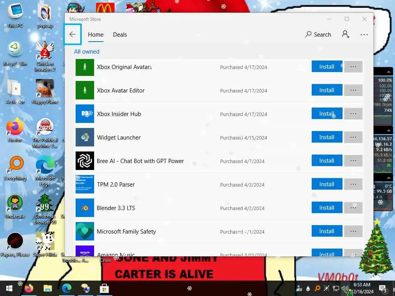Click the Xbox Original Avatars app icon
This screenshot has height=296, width=395.
click(x=85, y=67)
